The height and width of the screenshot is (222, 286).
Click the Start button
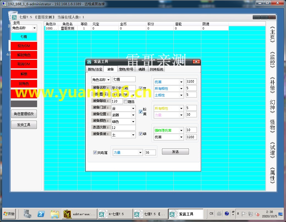coord(9,214)
